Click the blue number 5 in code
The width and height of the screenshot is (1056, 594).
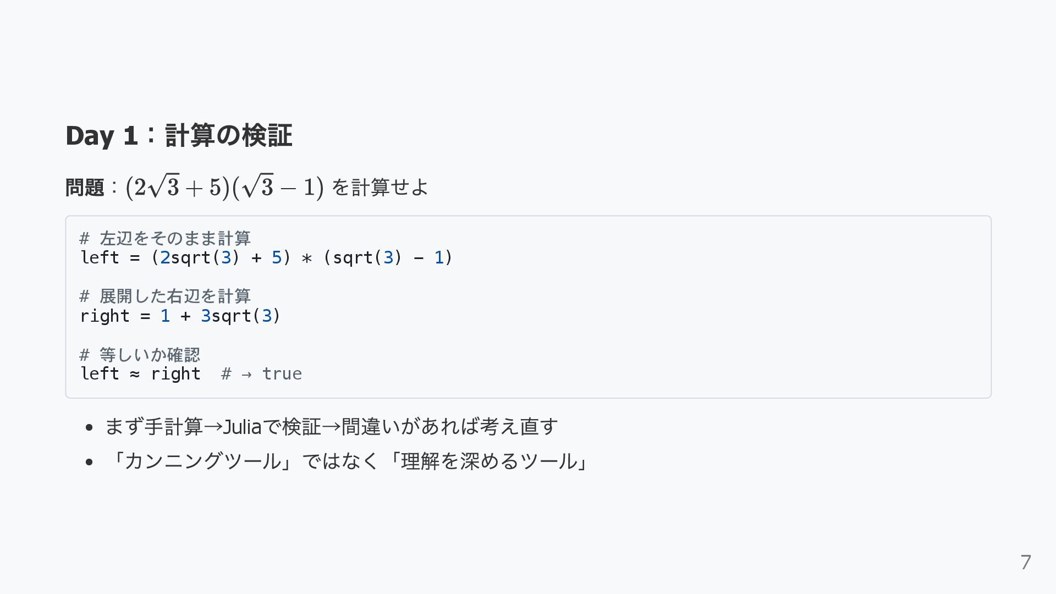click(x=277, y=257)
